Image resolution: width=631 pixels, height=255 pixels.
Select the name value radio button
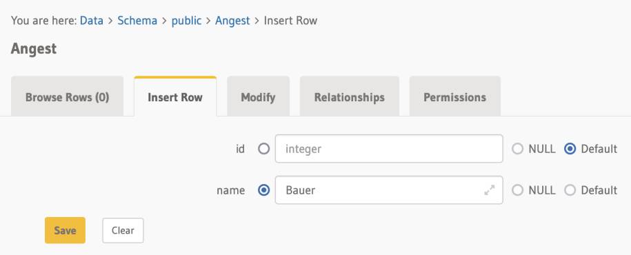263,190
